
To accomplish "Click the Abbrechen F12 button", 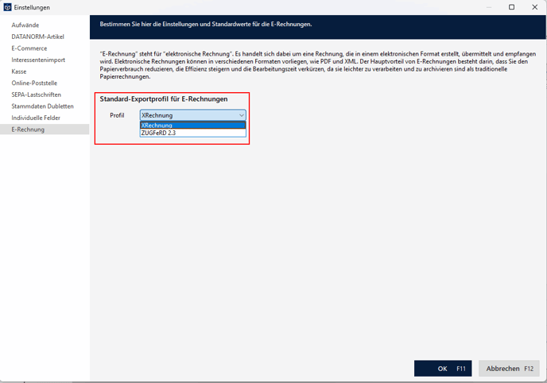I will [x=509, y=369].
